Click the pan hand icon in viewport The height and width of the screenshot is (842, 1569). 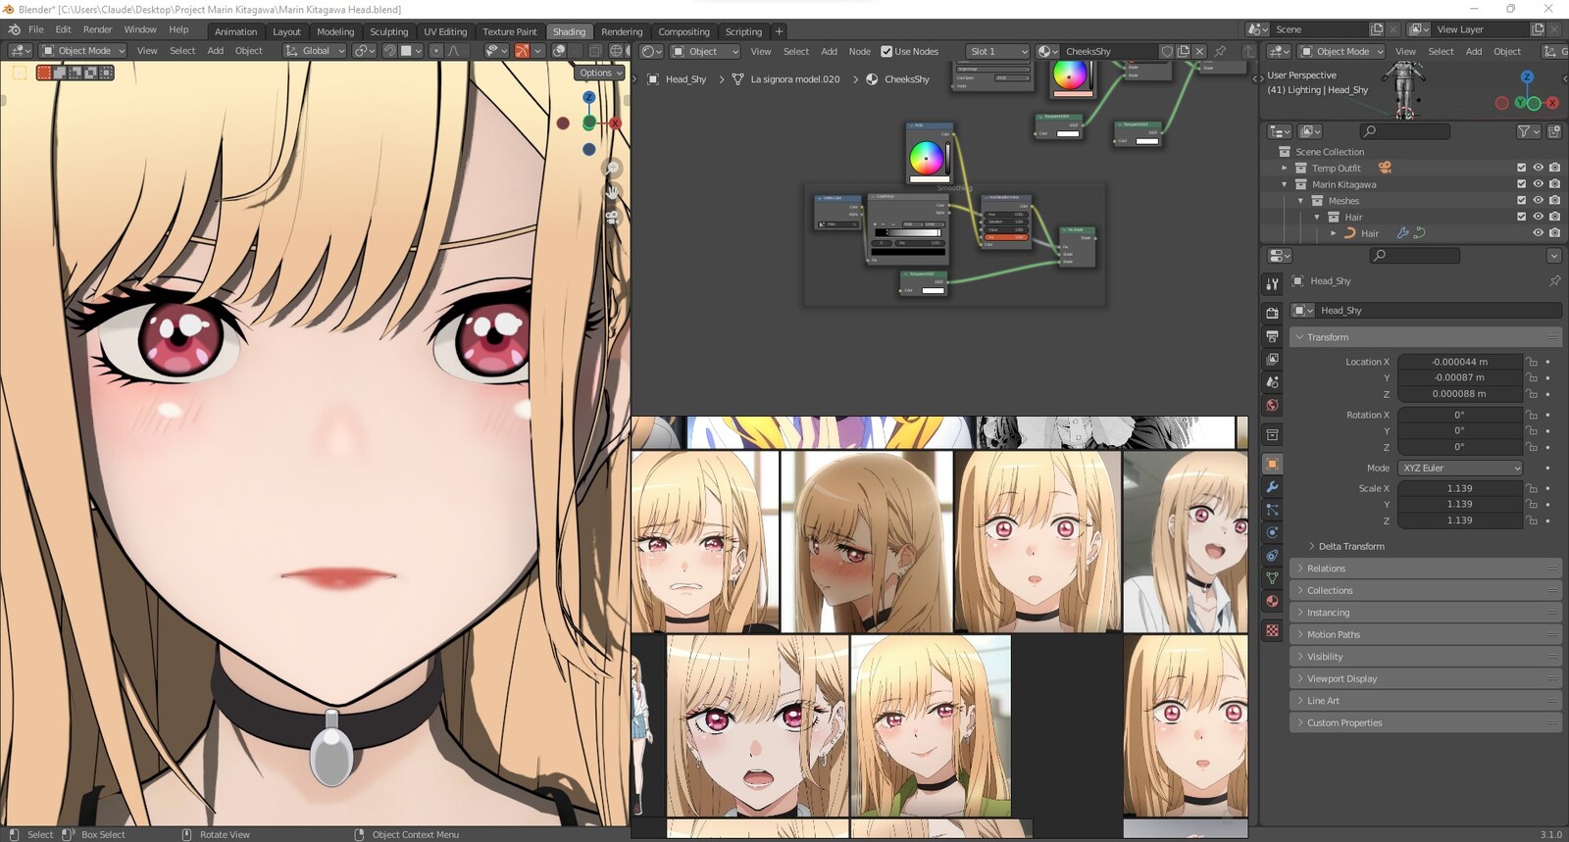pyautogui.click(x=612, y=192)
